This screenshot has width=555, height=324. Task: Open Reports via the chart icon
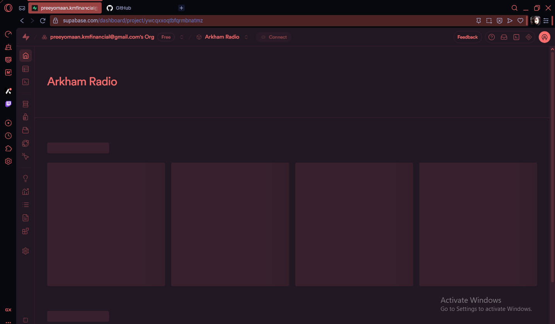coord(26,192)
